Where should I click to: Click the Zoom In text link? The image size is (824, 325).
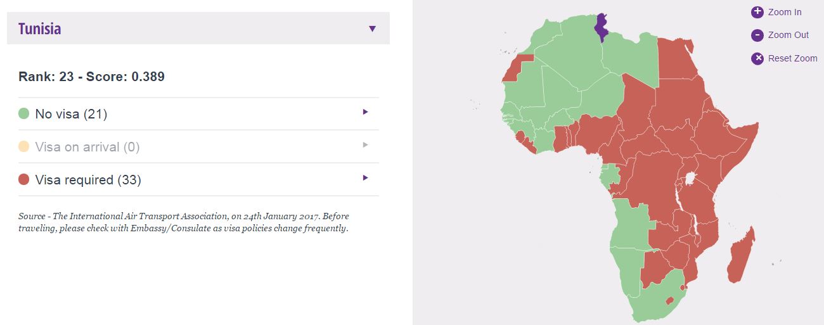(x=785, y=12)
